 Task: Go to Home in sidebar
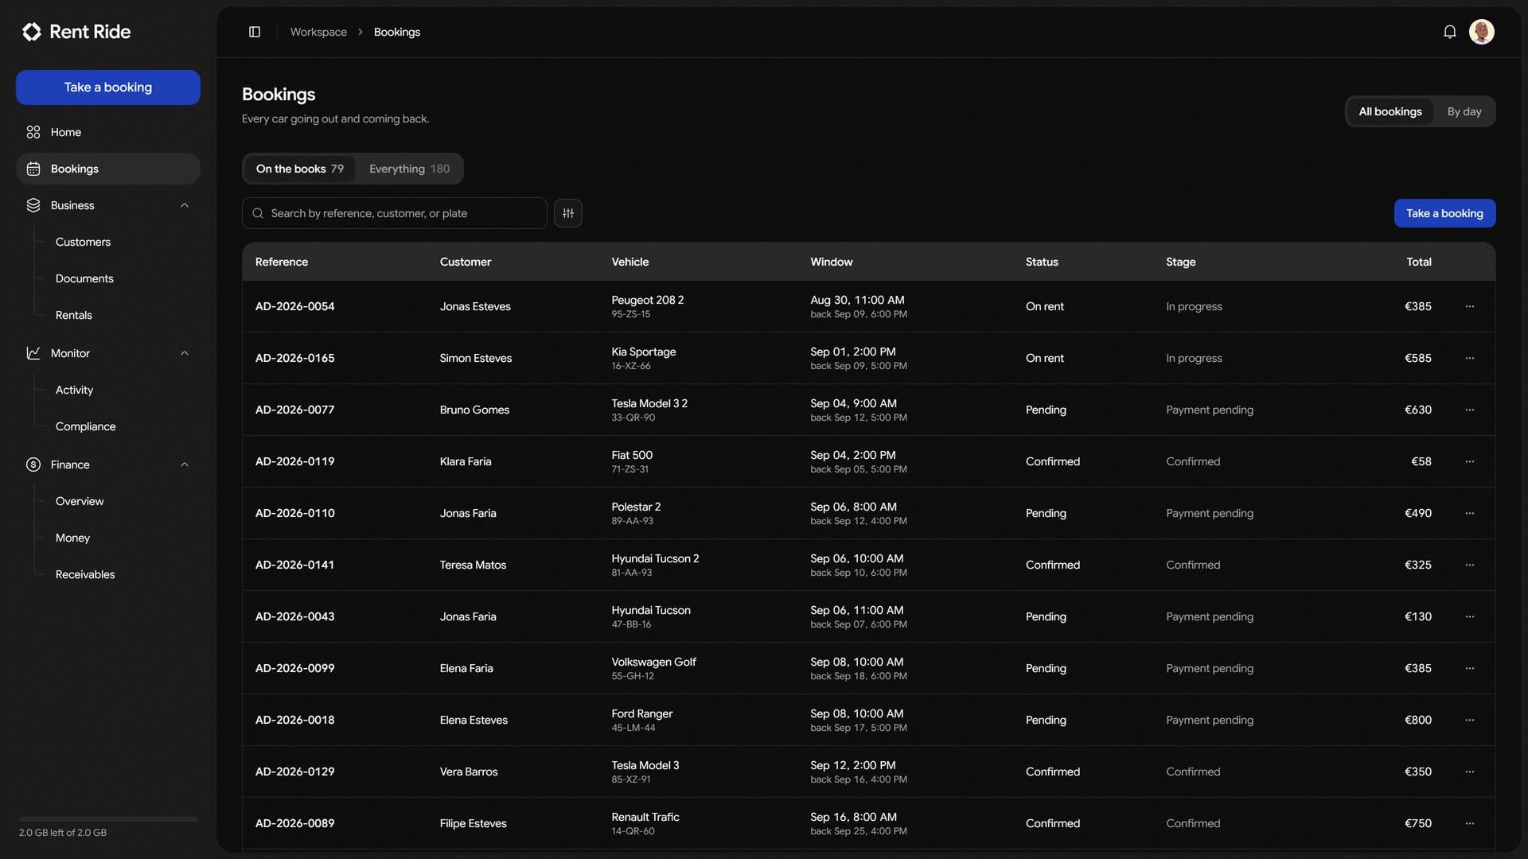[x=108, y=132]
